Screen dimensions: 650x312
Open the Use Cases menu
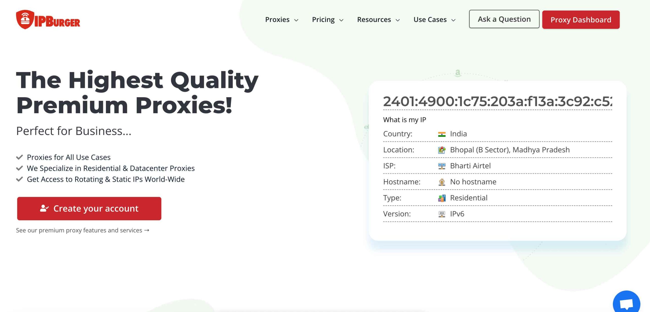[x=434, y=20]
